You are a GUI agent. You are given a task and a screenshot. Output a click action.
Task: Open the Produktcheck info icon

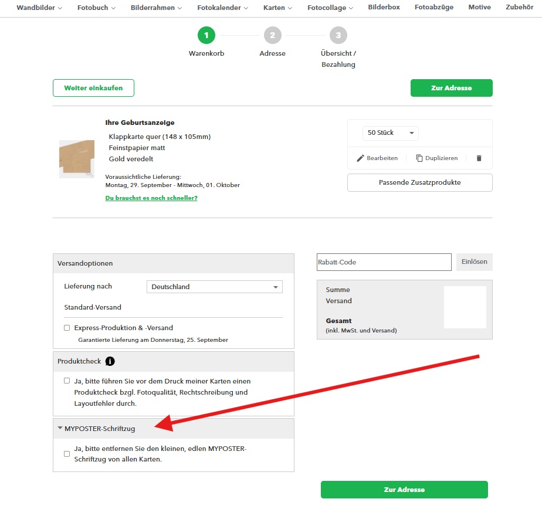point(110,361)
